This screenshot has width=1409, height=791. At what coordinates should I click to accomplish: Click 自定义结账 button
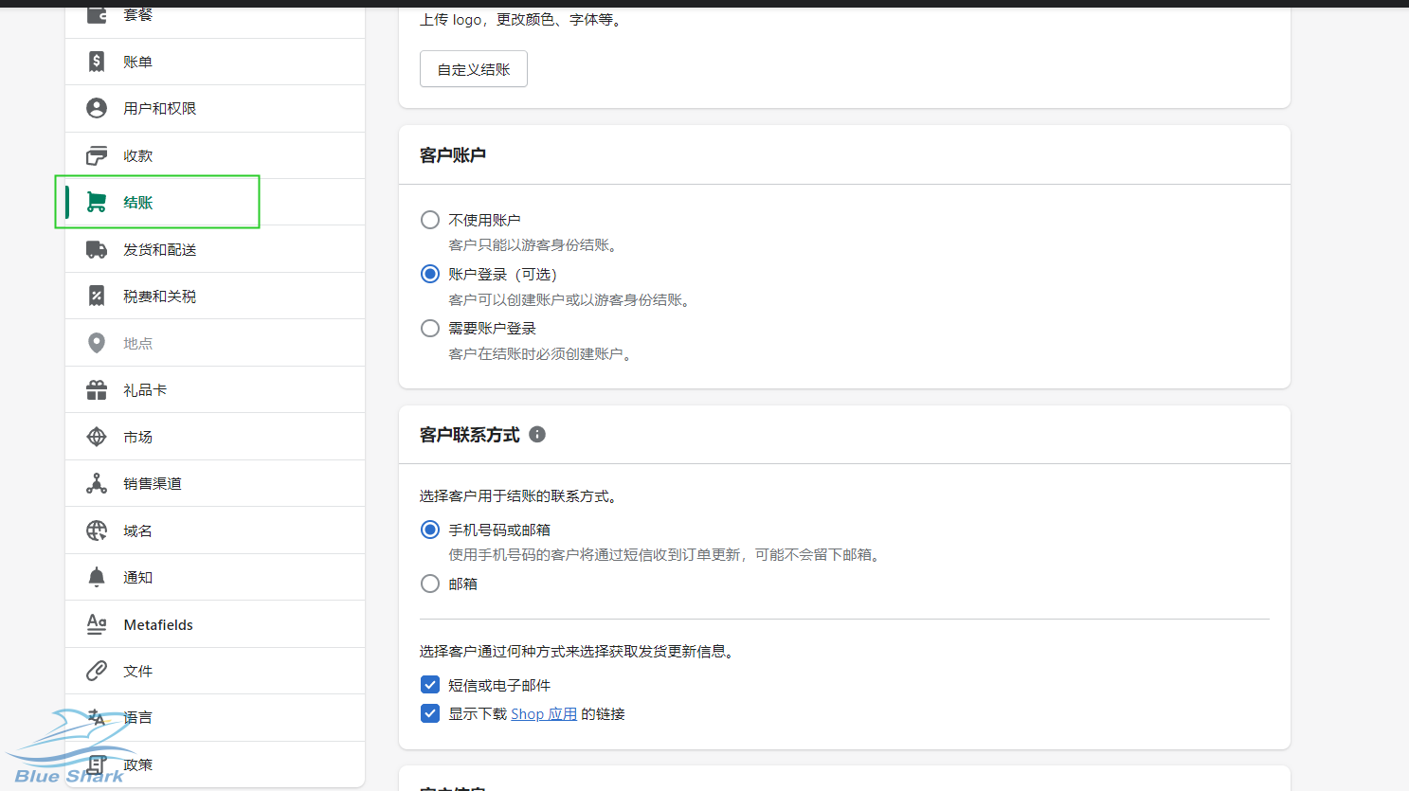(x=474, y=69)
